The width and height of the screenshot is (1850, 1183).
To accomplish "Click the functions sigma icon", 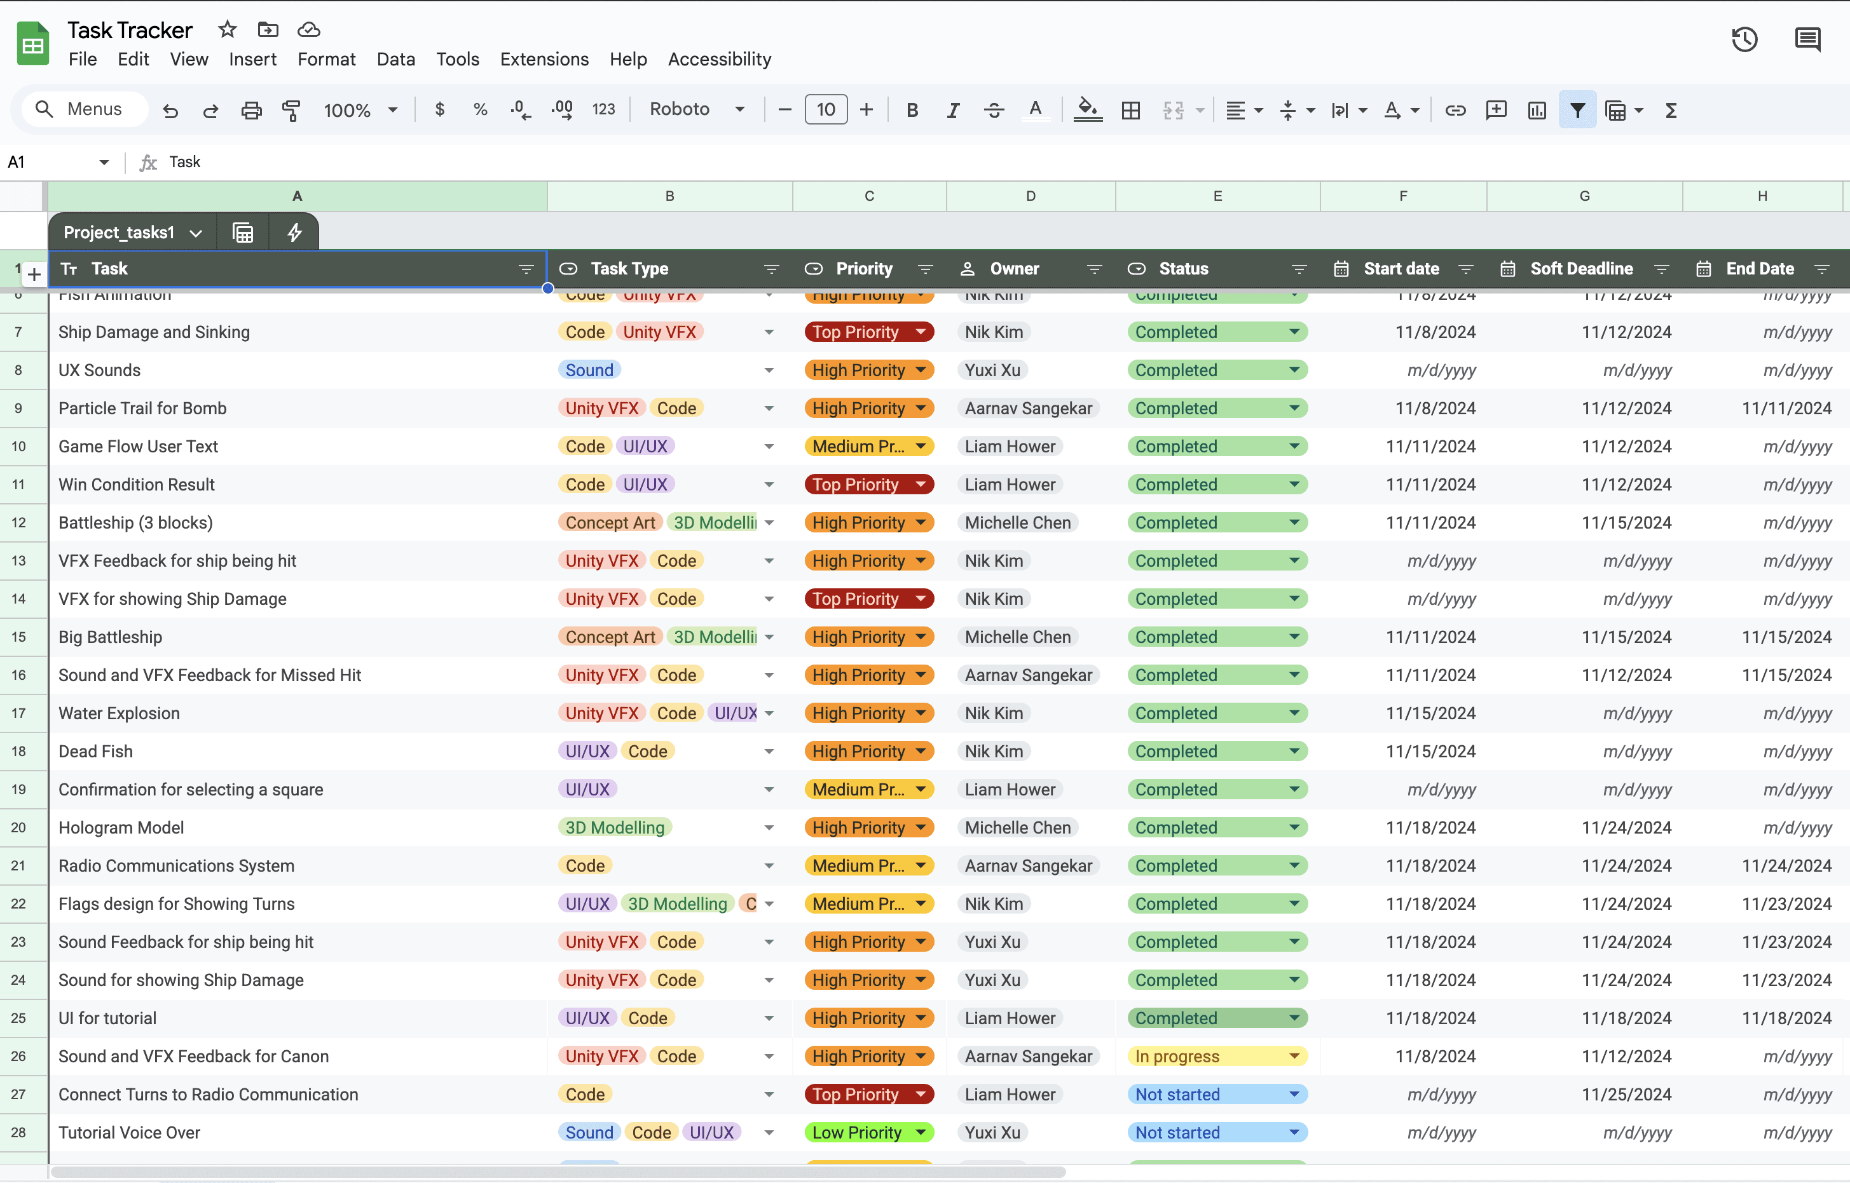I will [1670, 110].
